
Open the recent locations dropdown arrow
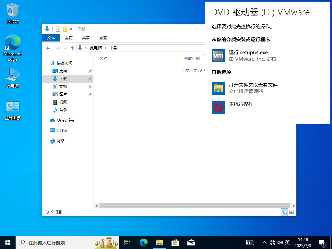point(65,48)
